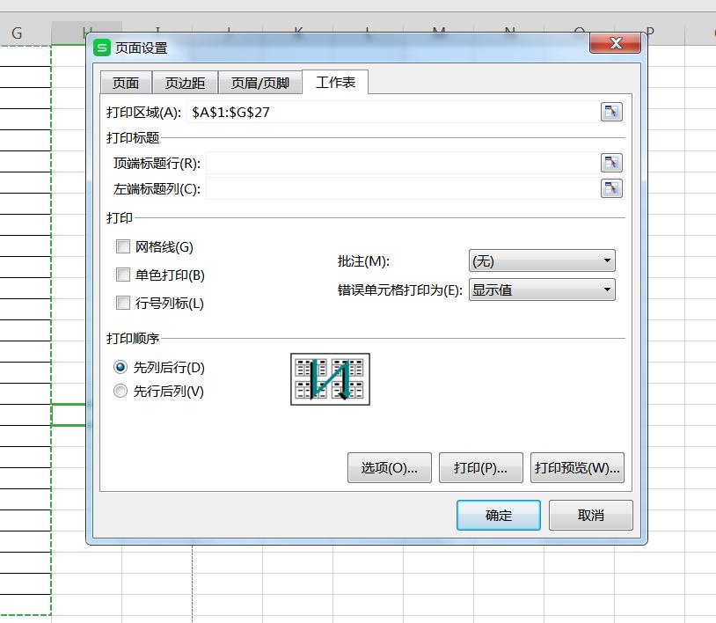716x623 pixels.
Task: Click the print area range selector icon
Action: point(610,111)
